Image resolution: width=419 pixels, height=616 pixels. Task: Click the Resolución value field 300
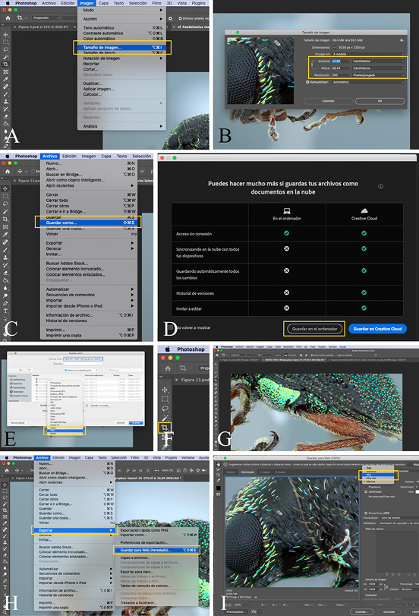point(339,74)
